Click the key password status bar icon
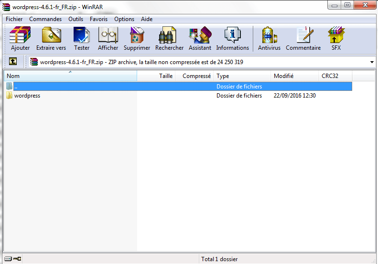This screenshot has height=264, width=378. pos(17,259)
